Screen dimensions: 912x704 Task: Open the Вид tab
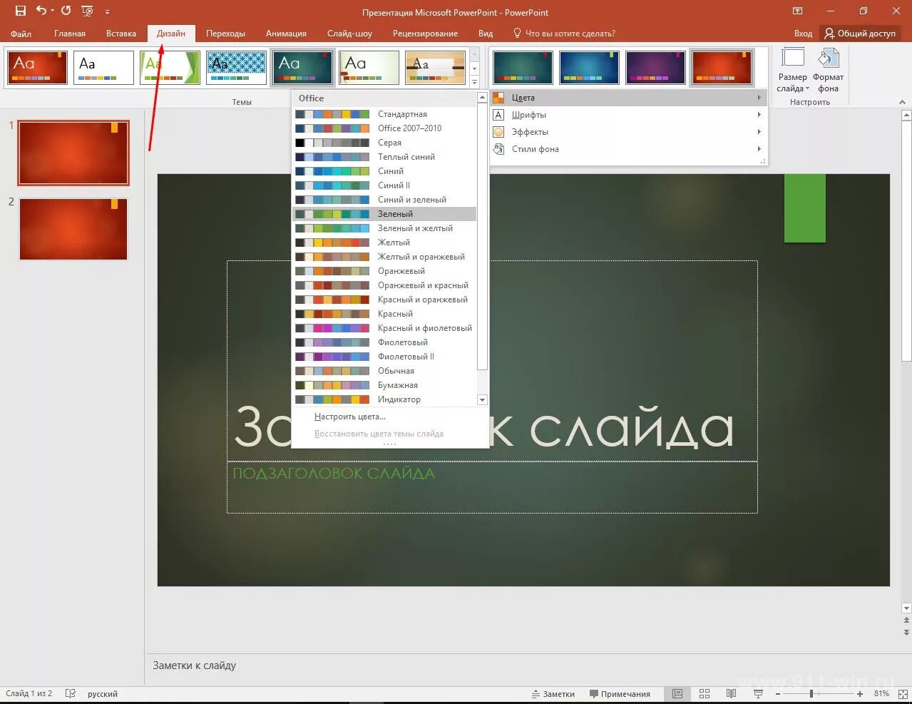pos(486,34)
